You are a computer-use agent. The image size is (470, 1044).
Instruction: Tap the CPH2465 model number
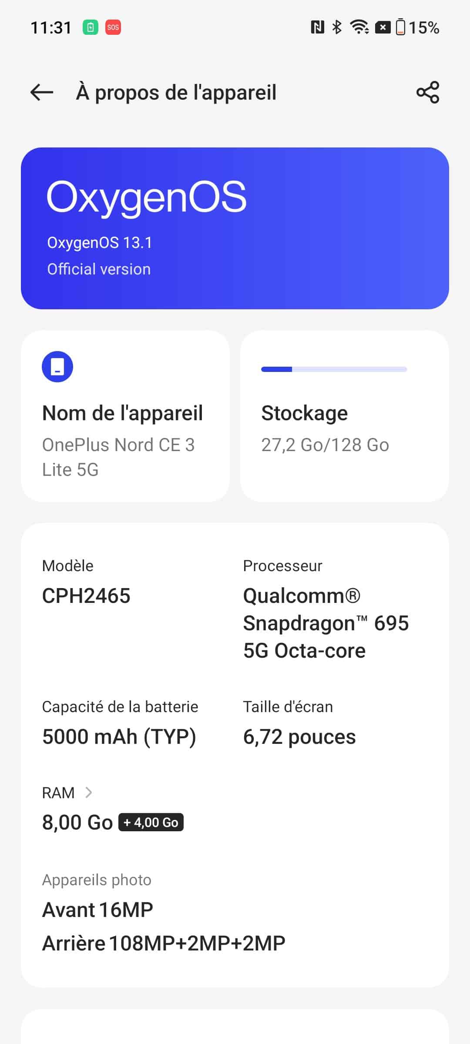point(86,596)
